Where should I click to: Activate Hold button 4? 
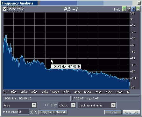tap(138, 9)
